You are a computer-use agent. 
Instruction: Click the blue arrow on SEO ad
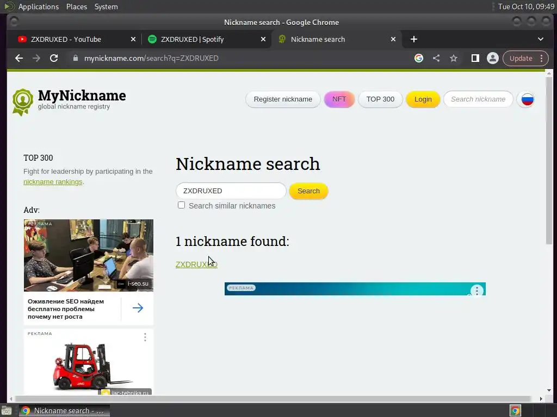(138, 308)
